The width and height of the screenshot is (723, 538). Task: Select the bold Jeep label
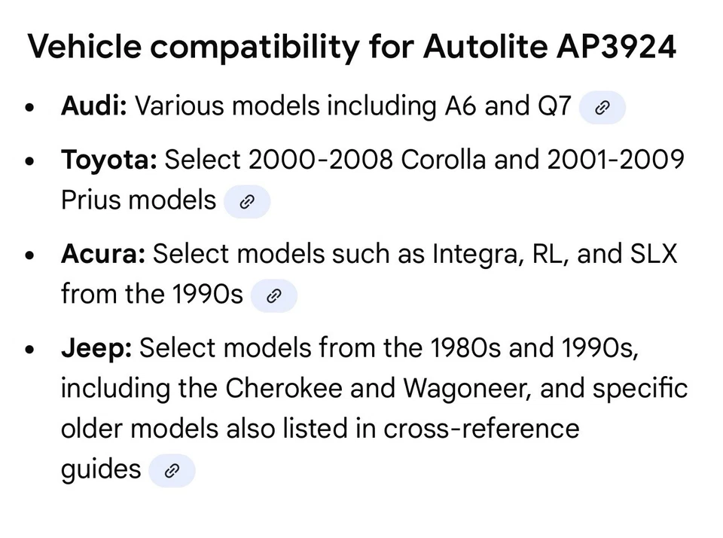(x=96, y=348)
